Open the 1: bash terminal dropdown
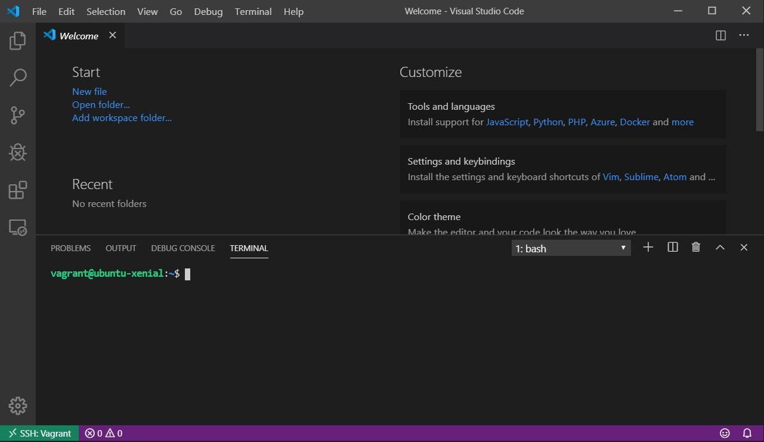Image resolution: width=764 pixels, height=442 pixels. (570, 248)
